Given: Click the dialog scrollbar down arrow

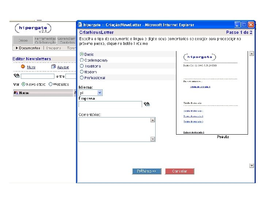Looking at the screenshot, I should 251,166.
